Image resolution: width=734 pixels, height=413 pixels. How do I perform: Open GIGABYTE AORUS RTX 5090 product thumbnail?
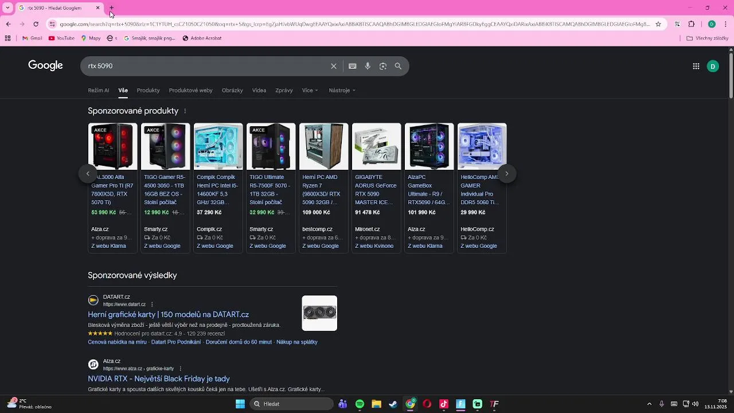[x=377, y=146]
